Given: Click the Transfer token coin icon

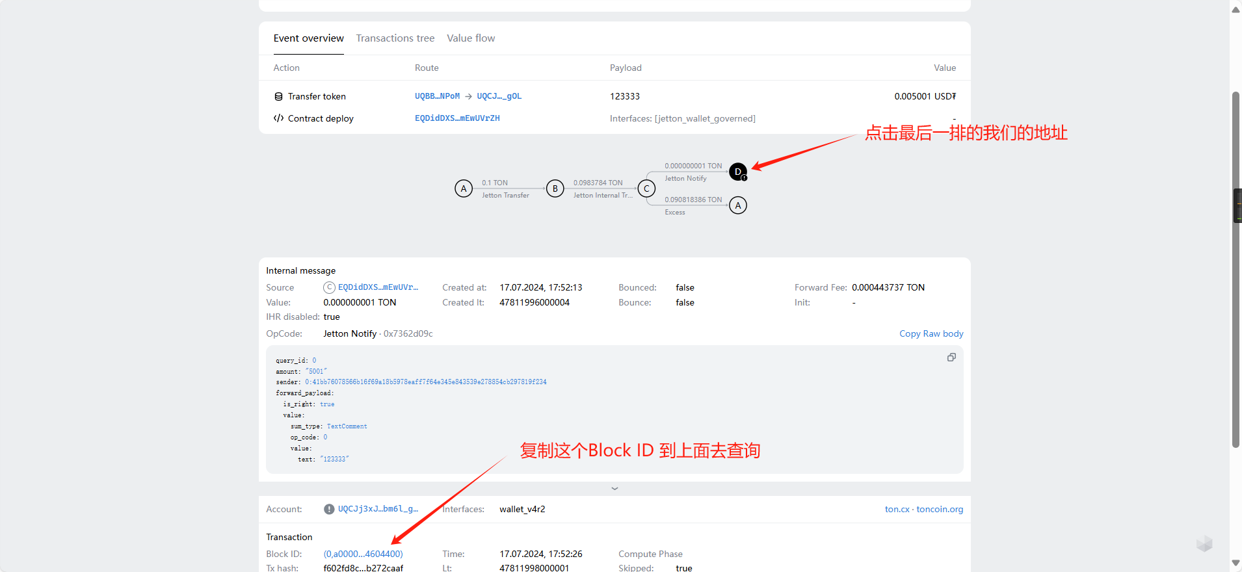Looking at the screenshot, I should [x=278, y=96].
